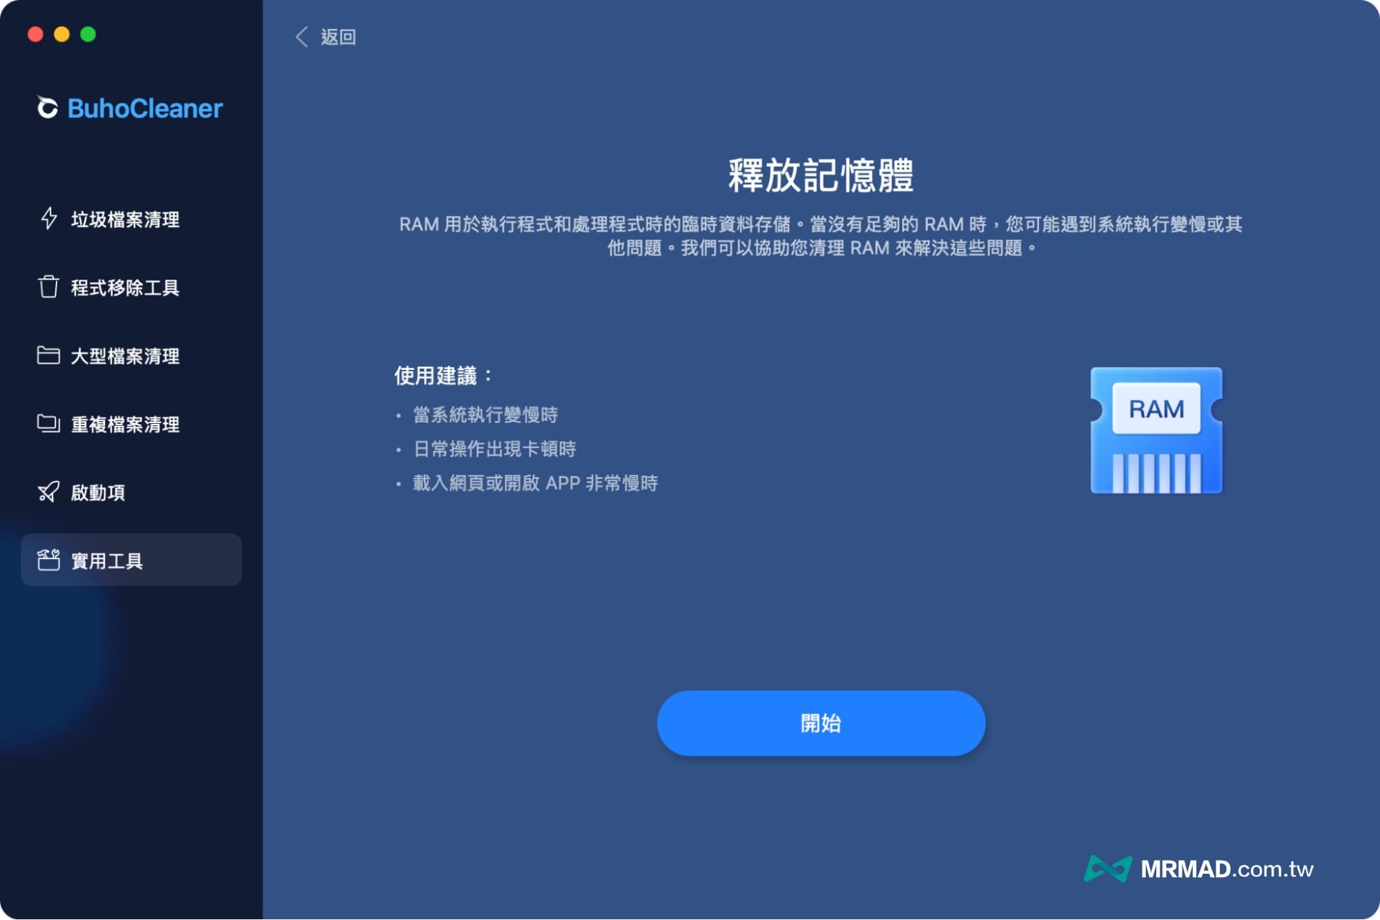Open the 啟動項 sidebar entry
1380x920 pixels.
click(98, 492)
